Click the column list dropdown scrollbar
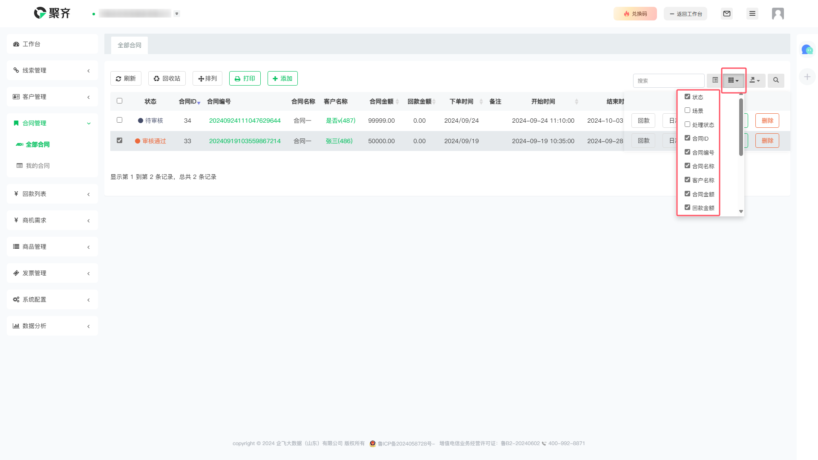 (741, 127)
